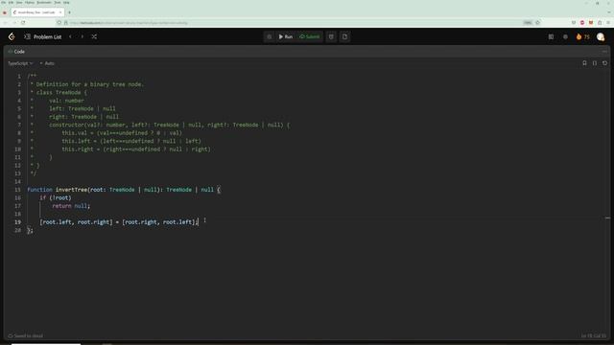Open the timer icon next to Submit
This screenshot has height=345, width=614.
[331, 36]
